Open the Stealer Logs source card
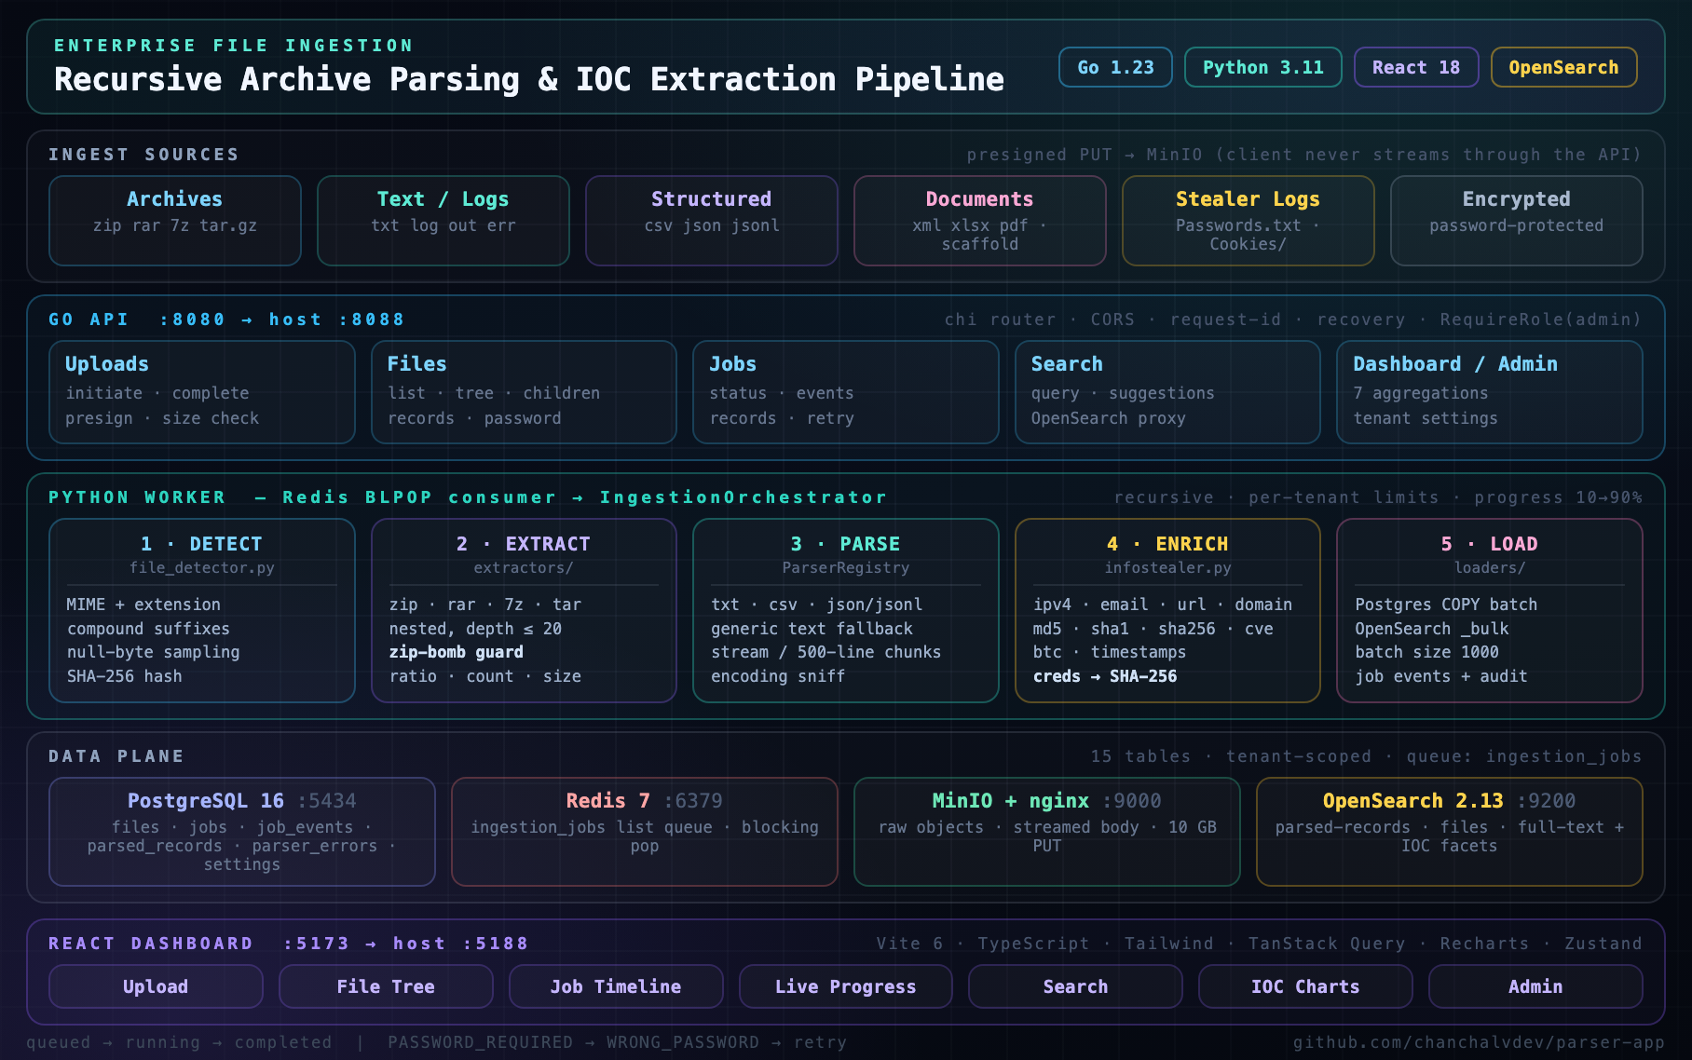The image size is (1692, 1060). [1249, 221]
